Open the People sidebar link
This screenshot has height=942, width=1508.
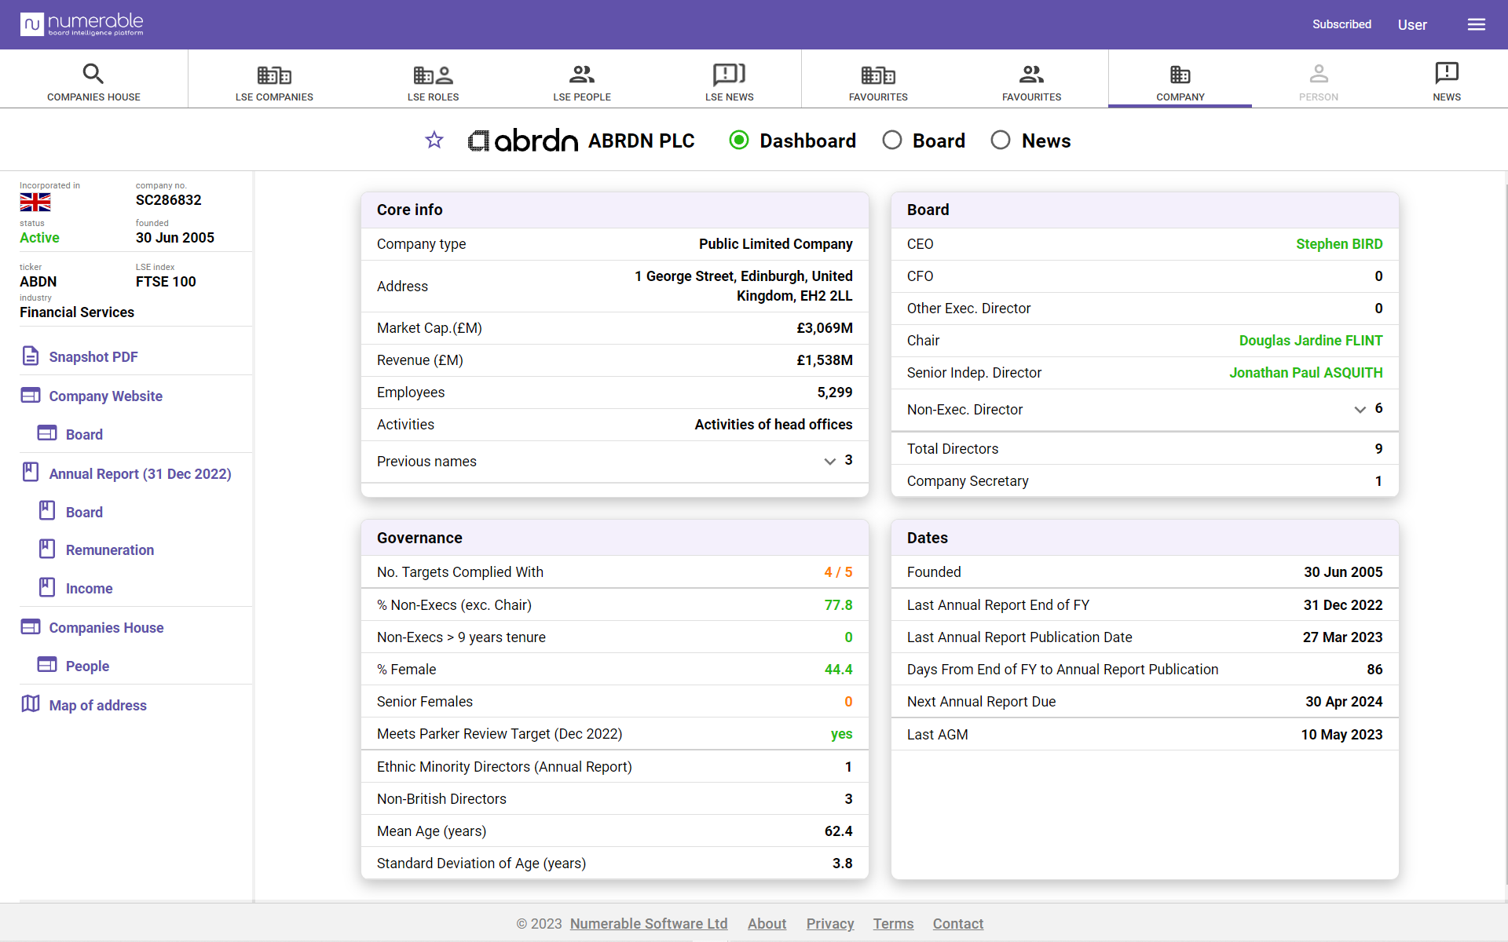pos(87,666)
